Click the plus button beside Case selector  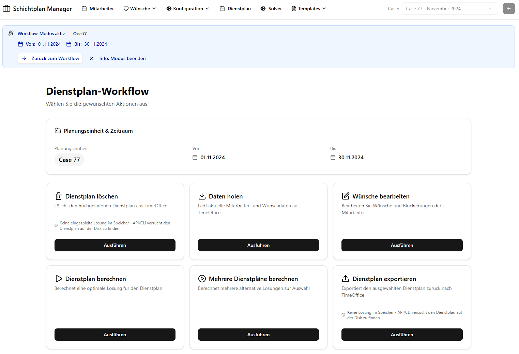coord(508,9)
